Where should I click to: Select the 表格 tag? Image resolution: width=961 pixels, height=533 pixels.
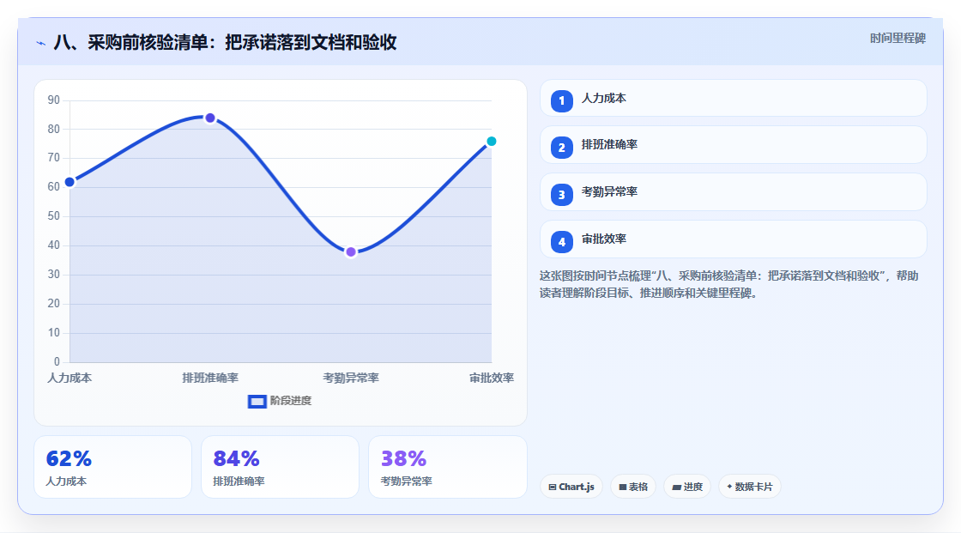pos(633,487)
